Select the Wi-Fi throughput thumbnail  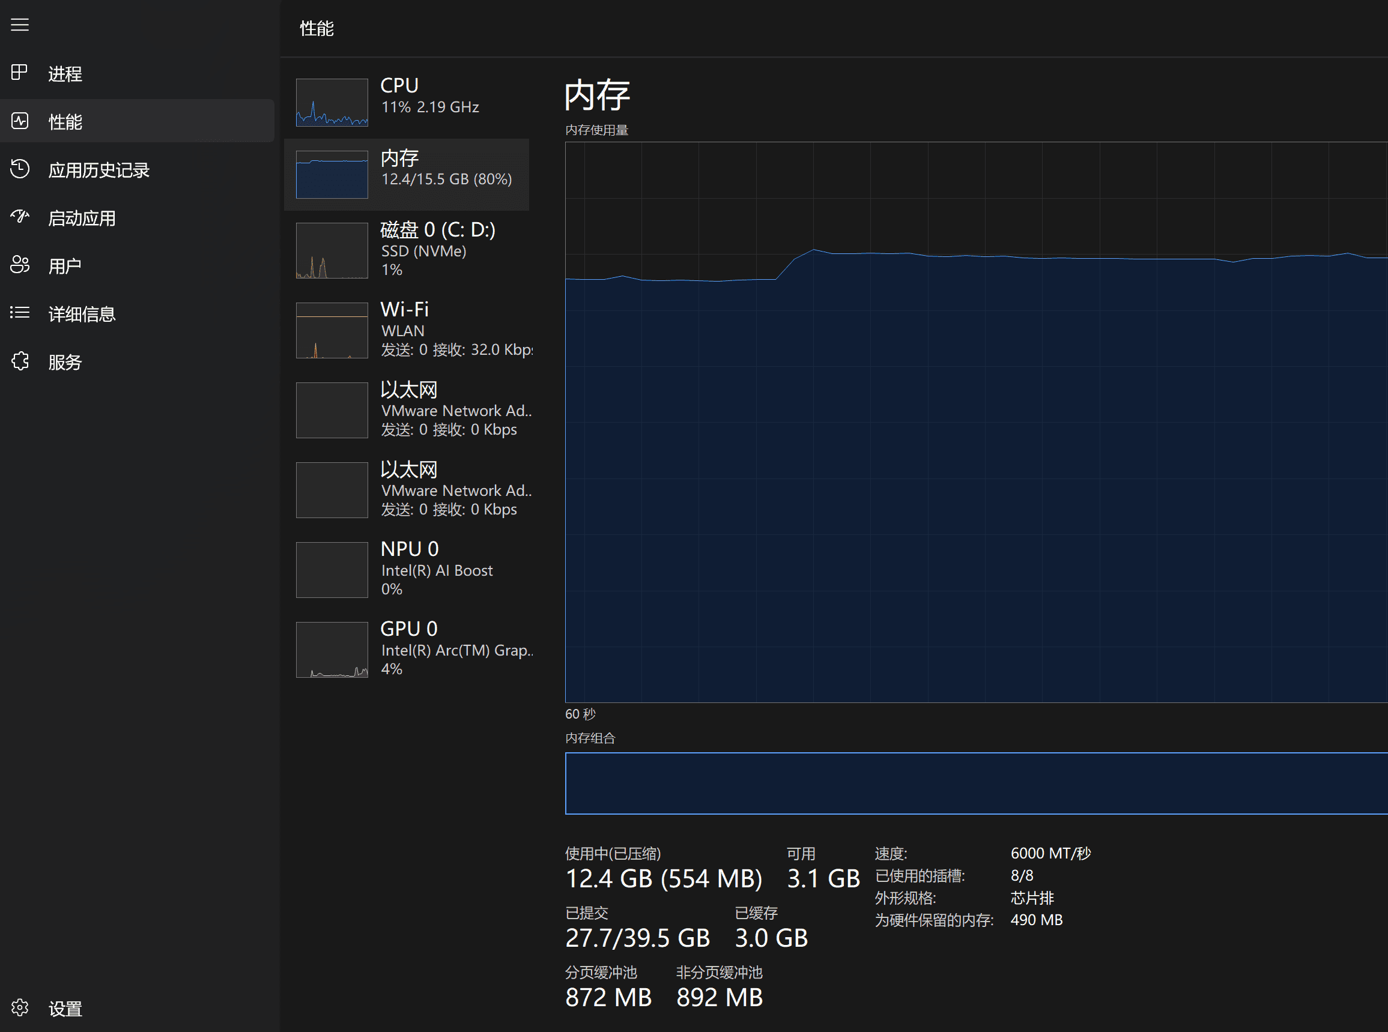click(x=332, y=330)
